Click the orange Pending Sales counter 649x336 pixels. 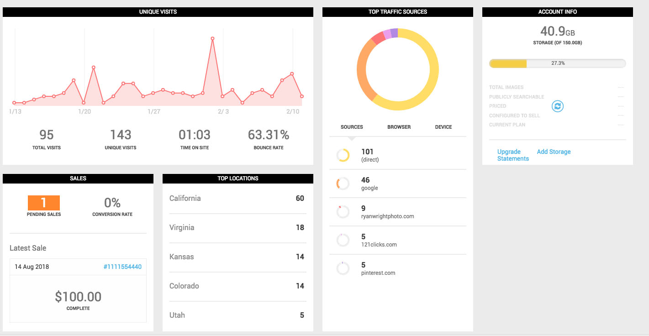point(43,203)
